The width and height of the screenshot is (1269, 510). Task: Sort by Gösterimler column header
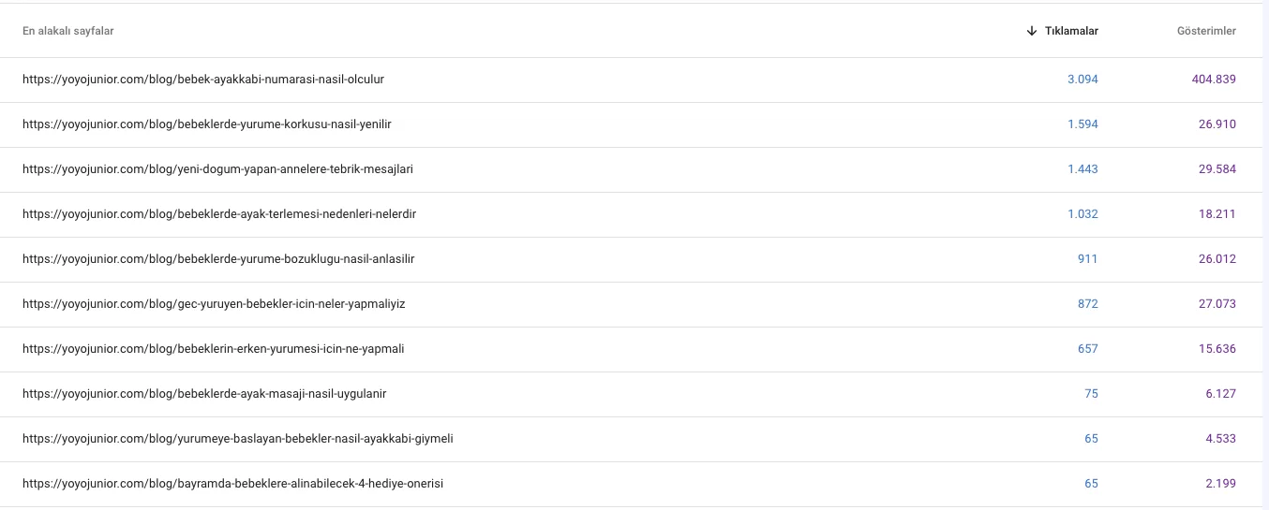[1206, 31]
